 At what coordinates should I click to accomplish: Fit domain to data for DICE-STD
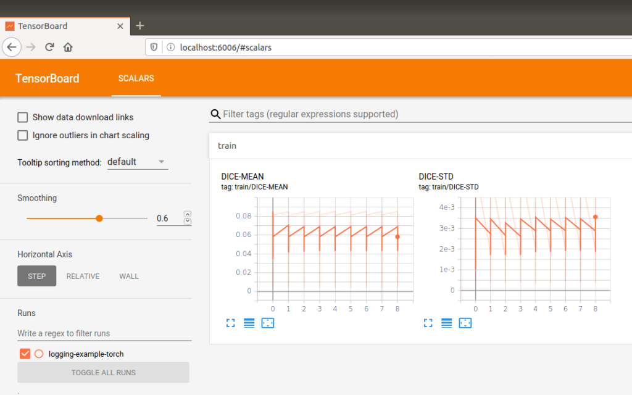pyautogui.click(x=465, y=323)
